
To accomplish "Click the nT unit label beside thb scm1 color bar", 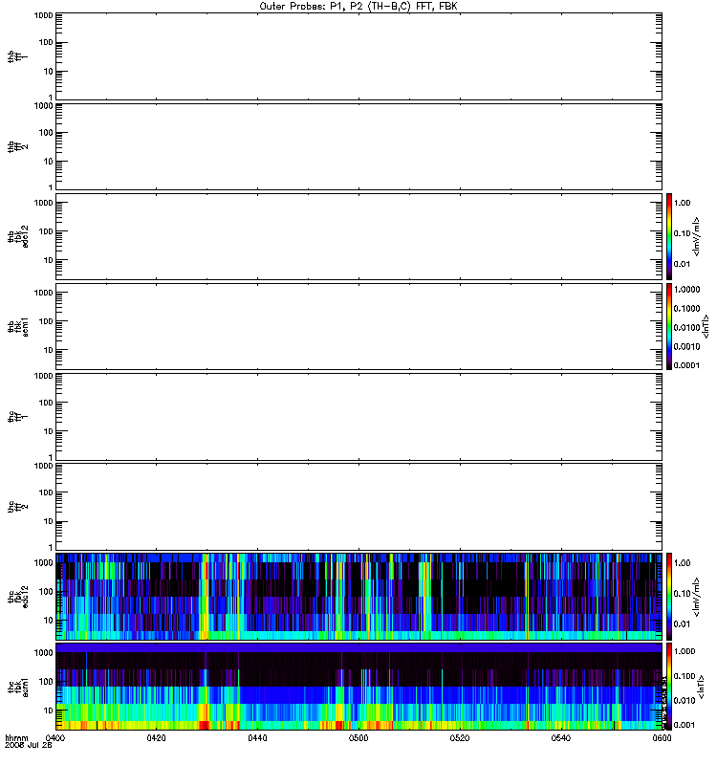I will tap(706, 326).
